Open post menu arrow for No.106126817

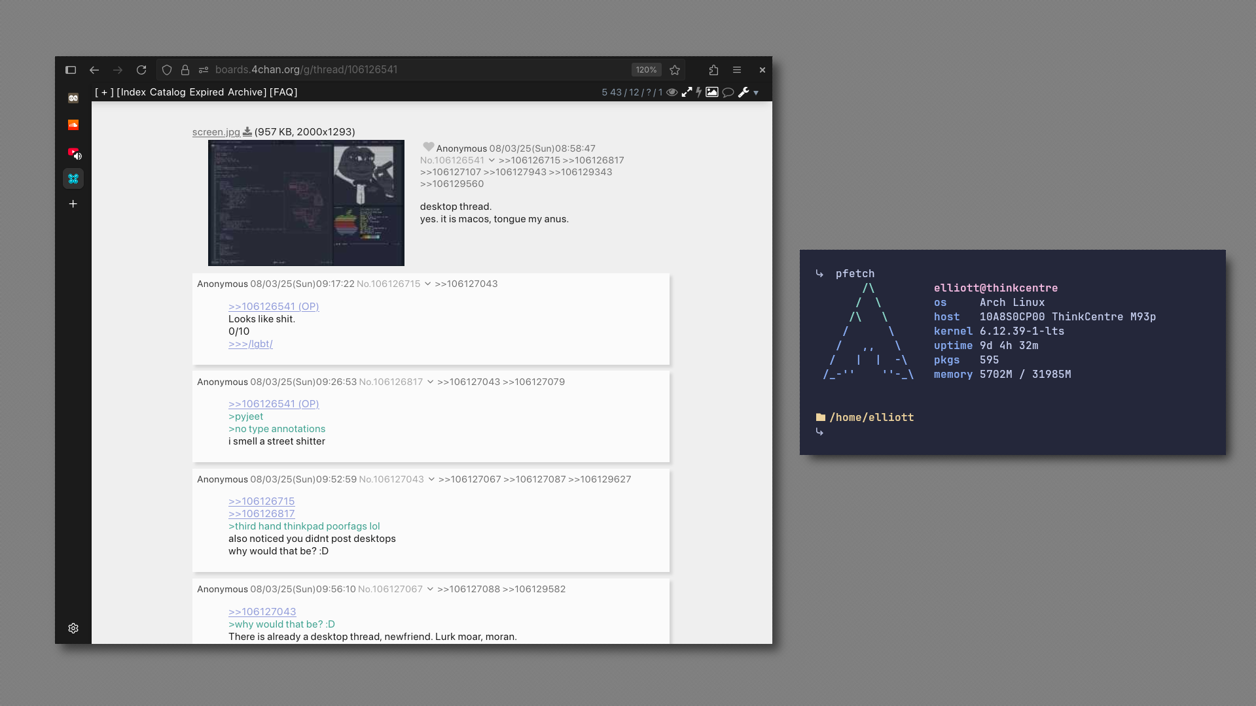pyautogui.click(x=430, y=382)
